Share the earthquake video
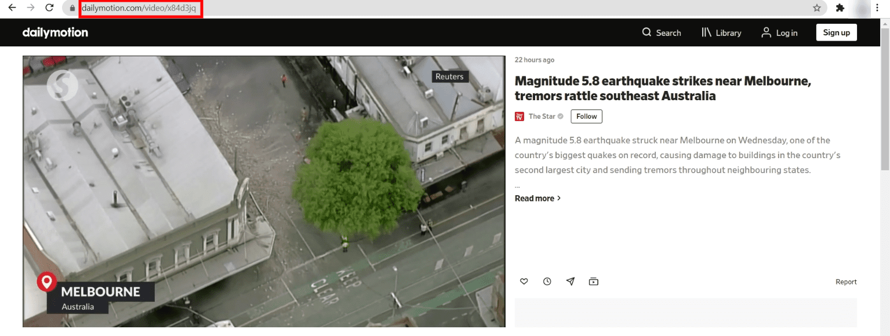The image size is (890, 336). tap(570, 281)
